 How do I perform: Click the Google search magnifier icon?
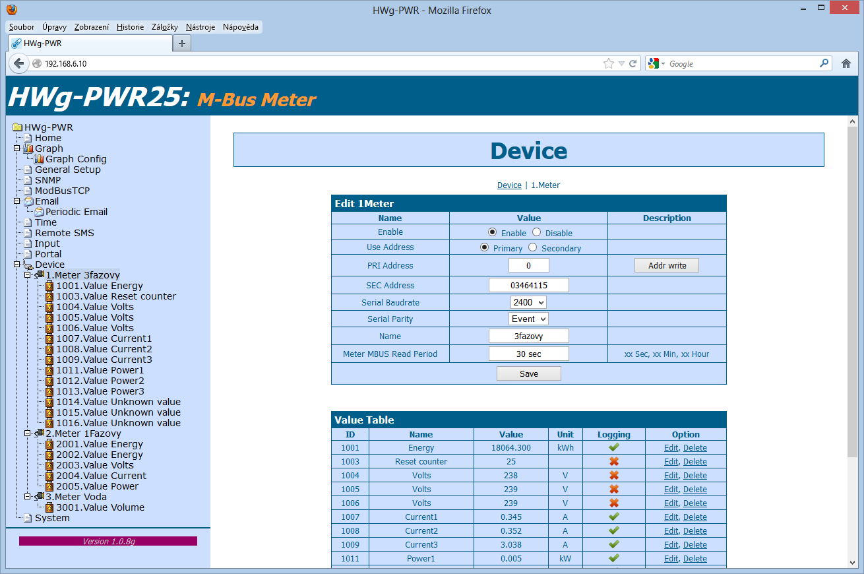(824, 63)
